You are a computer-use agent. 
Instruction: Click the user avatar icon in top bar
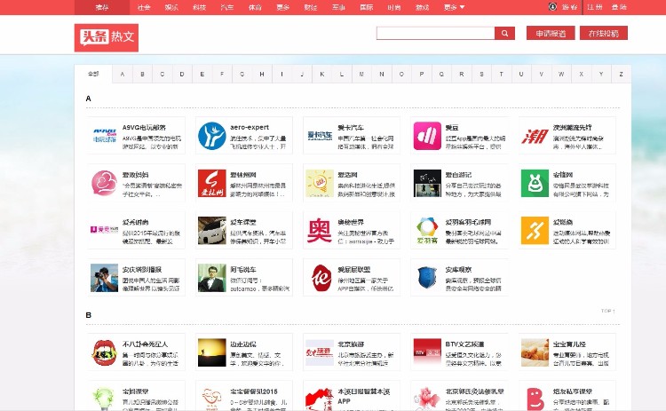pyautogui.click(x=552, y=7)
